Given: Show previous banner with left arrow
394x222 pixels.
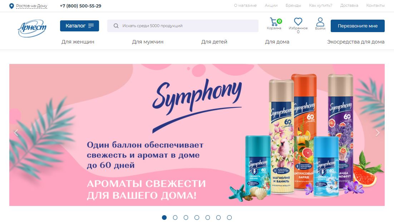Looking at the screenshot, I should click(16, 133).
